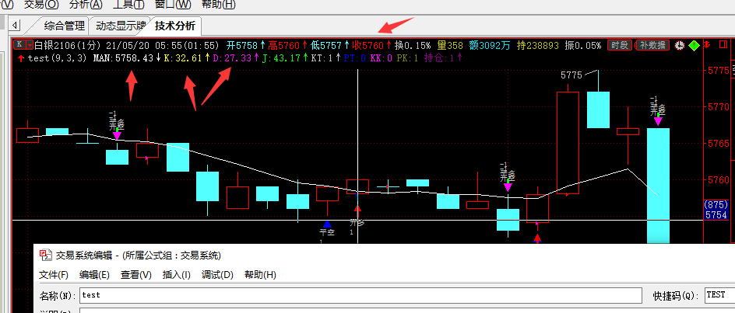This screenshot has height=313, width=735.
Task: Click the 5770 price axis label
Action: [719, 106]
